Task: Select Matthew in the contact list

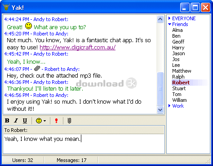Action: (182, 71)
